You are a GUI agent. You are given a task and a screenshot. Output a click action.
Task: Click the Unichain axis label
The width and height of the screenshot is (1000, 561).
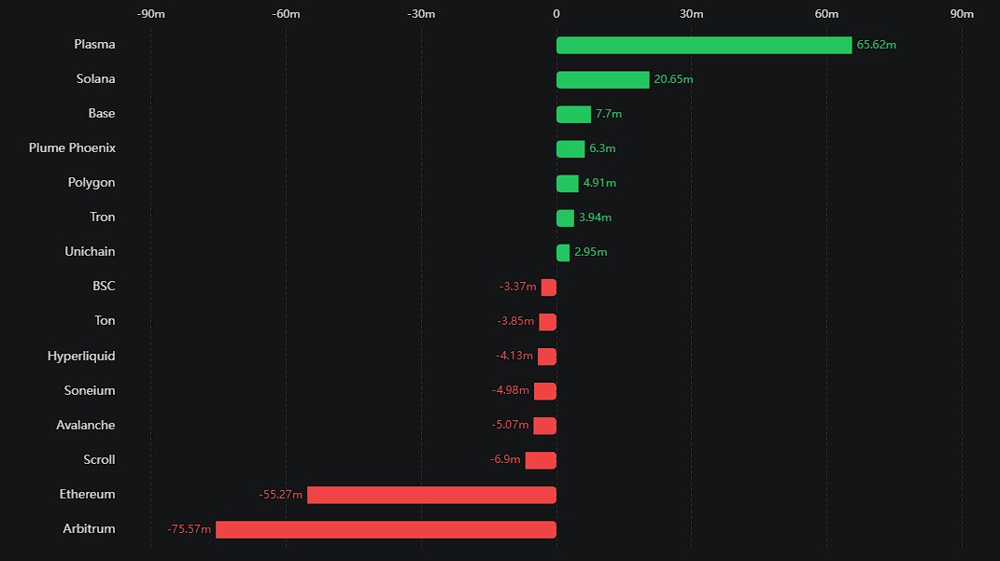90,252
